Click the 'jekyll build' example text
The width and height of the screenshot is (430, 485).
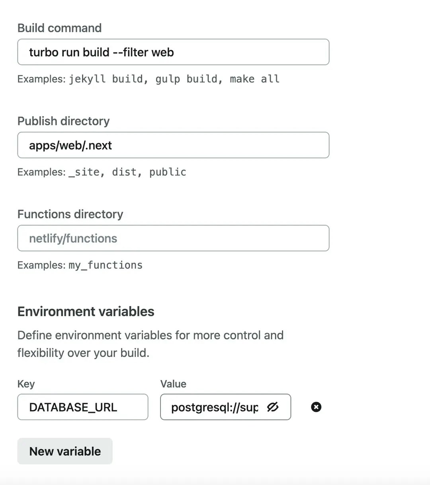(106, 79)
